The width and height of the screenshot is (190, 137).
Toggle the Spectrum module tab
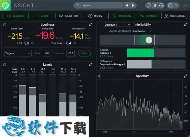click(x=148, y=16)
